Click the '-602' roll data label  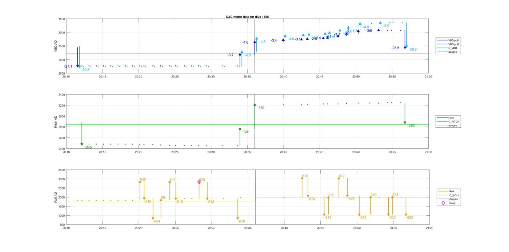coord(410,218)
